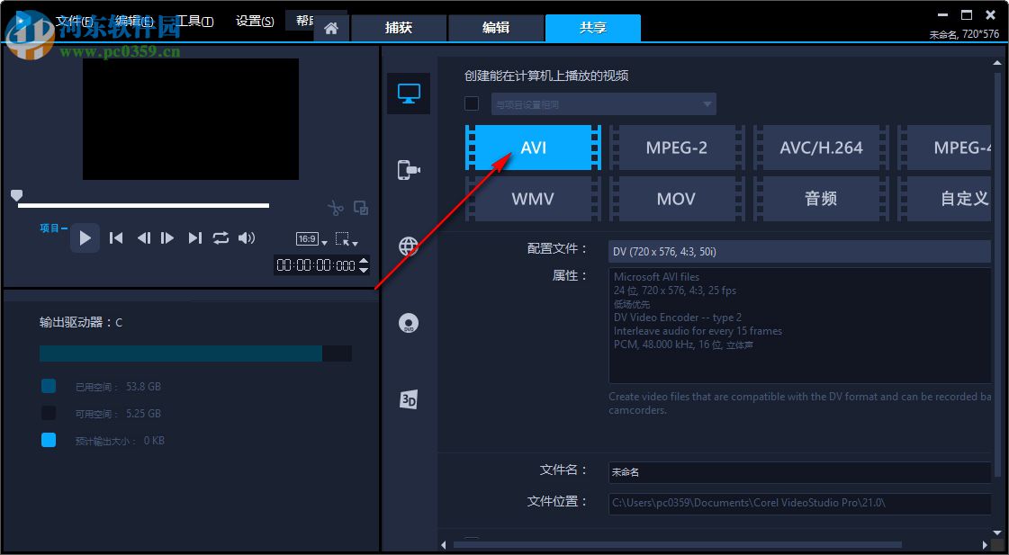Viewport: 1009px width, 555px height.
Task: Open the mobile device export panel
Action: [408, 169]
